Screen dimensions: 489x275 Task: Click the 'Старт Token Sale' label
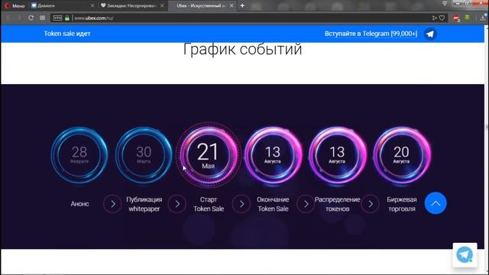[x=209, y=204]
